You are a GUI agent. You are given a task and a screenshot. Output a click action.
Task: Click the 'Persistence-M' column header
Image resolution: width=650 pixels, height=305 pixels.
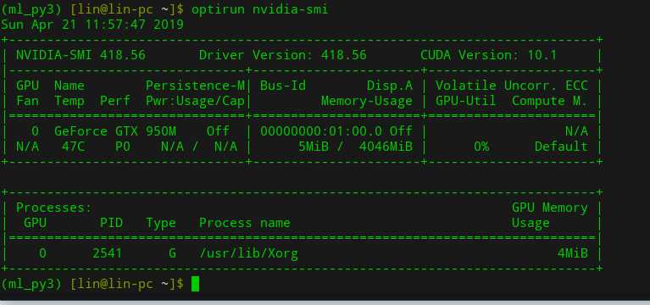pyautogui.click(x=195, y=86)
